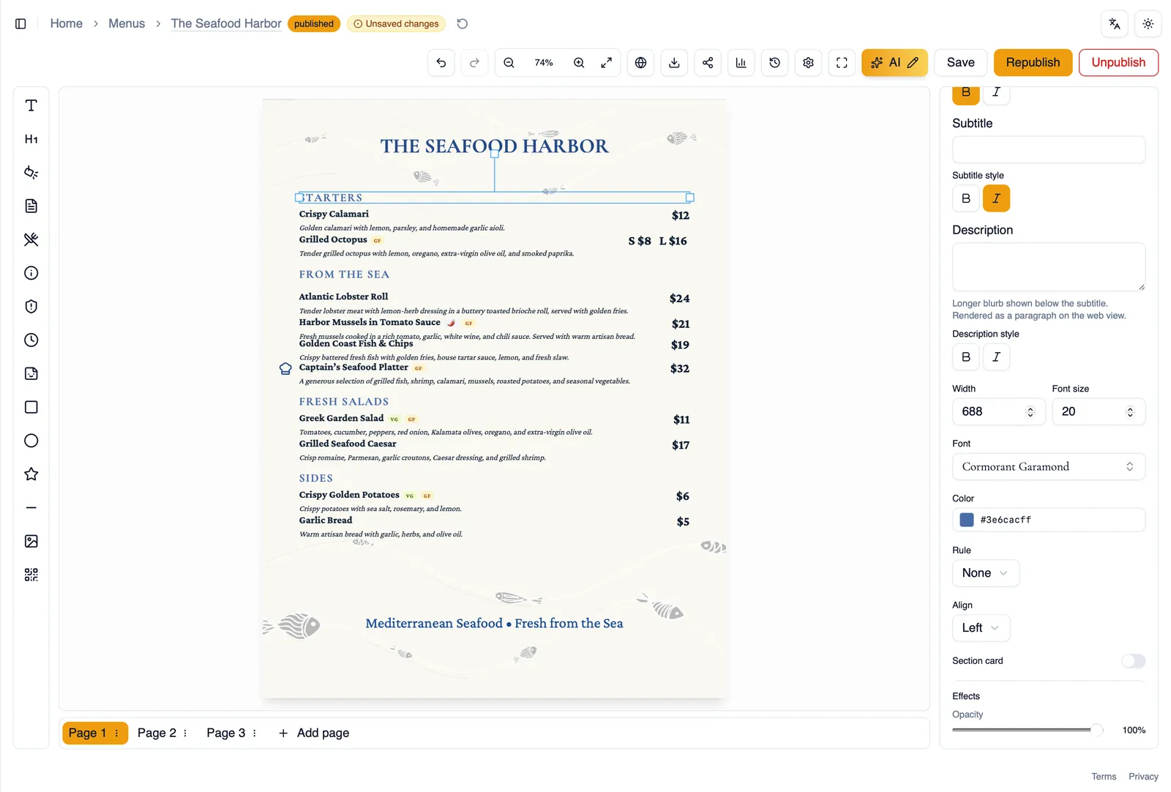Click the undo arrow in toolbar
This screenshot has width=1171, height=792.
coord(441,63)
